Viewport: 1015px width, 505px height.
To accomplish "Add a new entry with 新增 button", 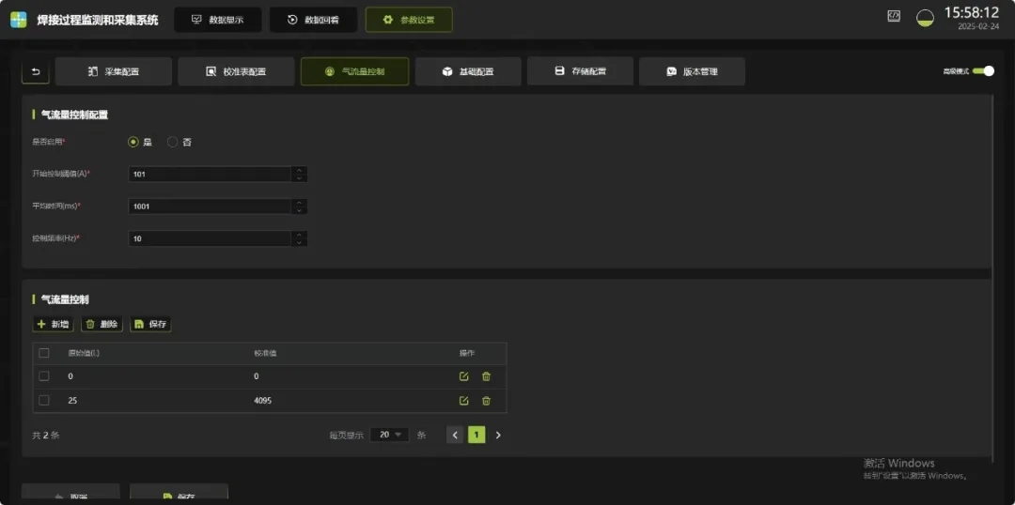I will pos(53,324).
